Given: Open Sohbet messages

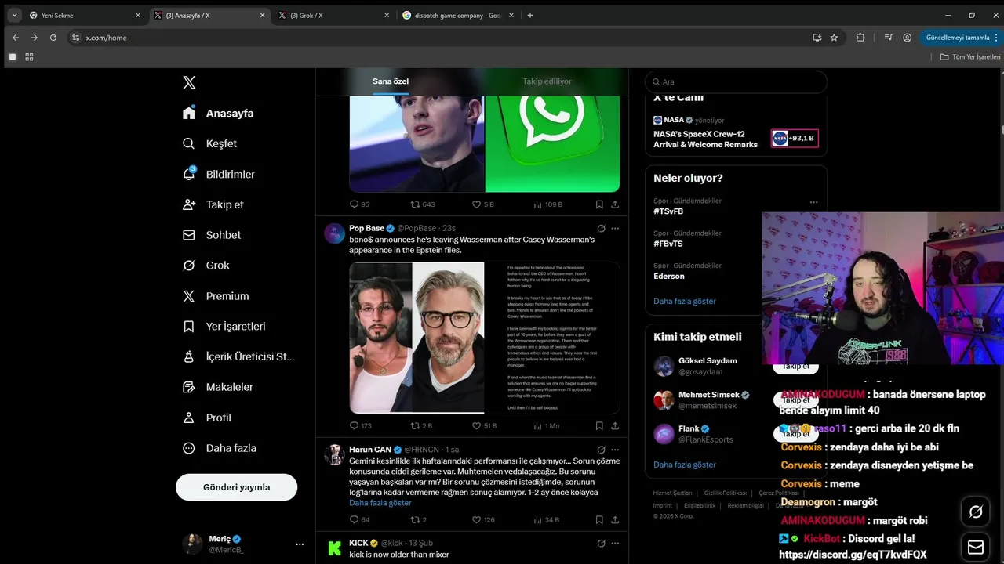Looking at the screenshot, I should point(212,235).
